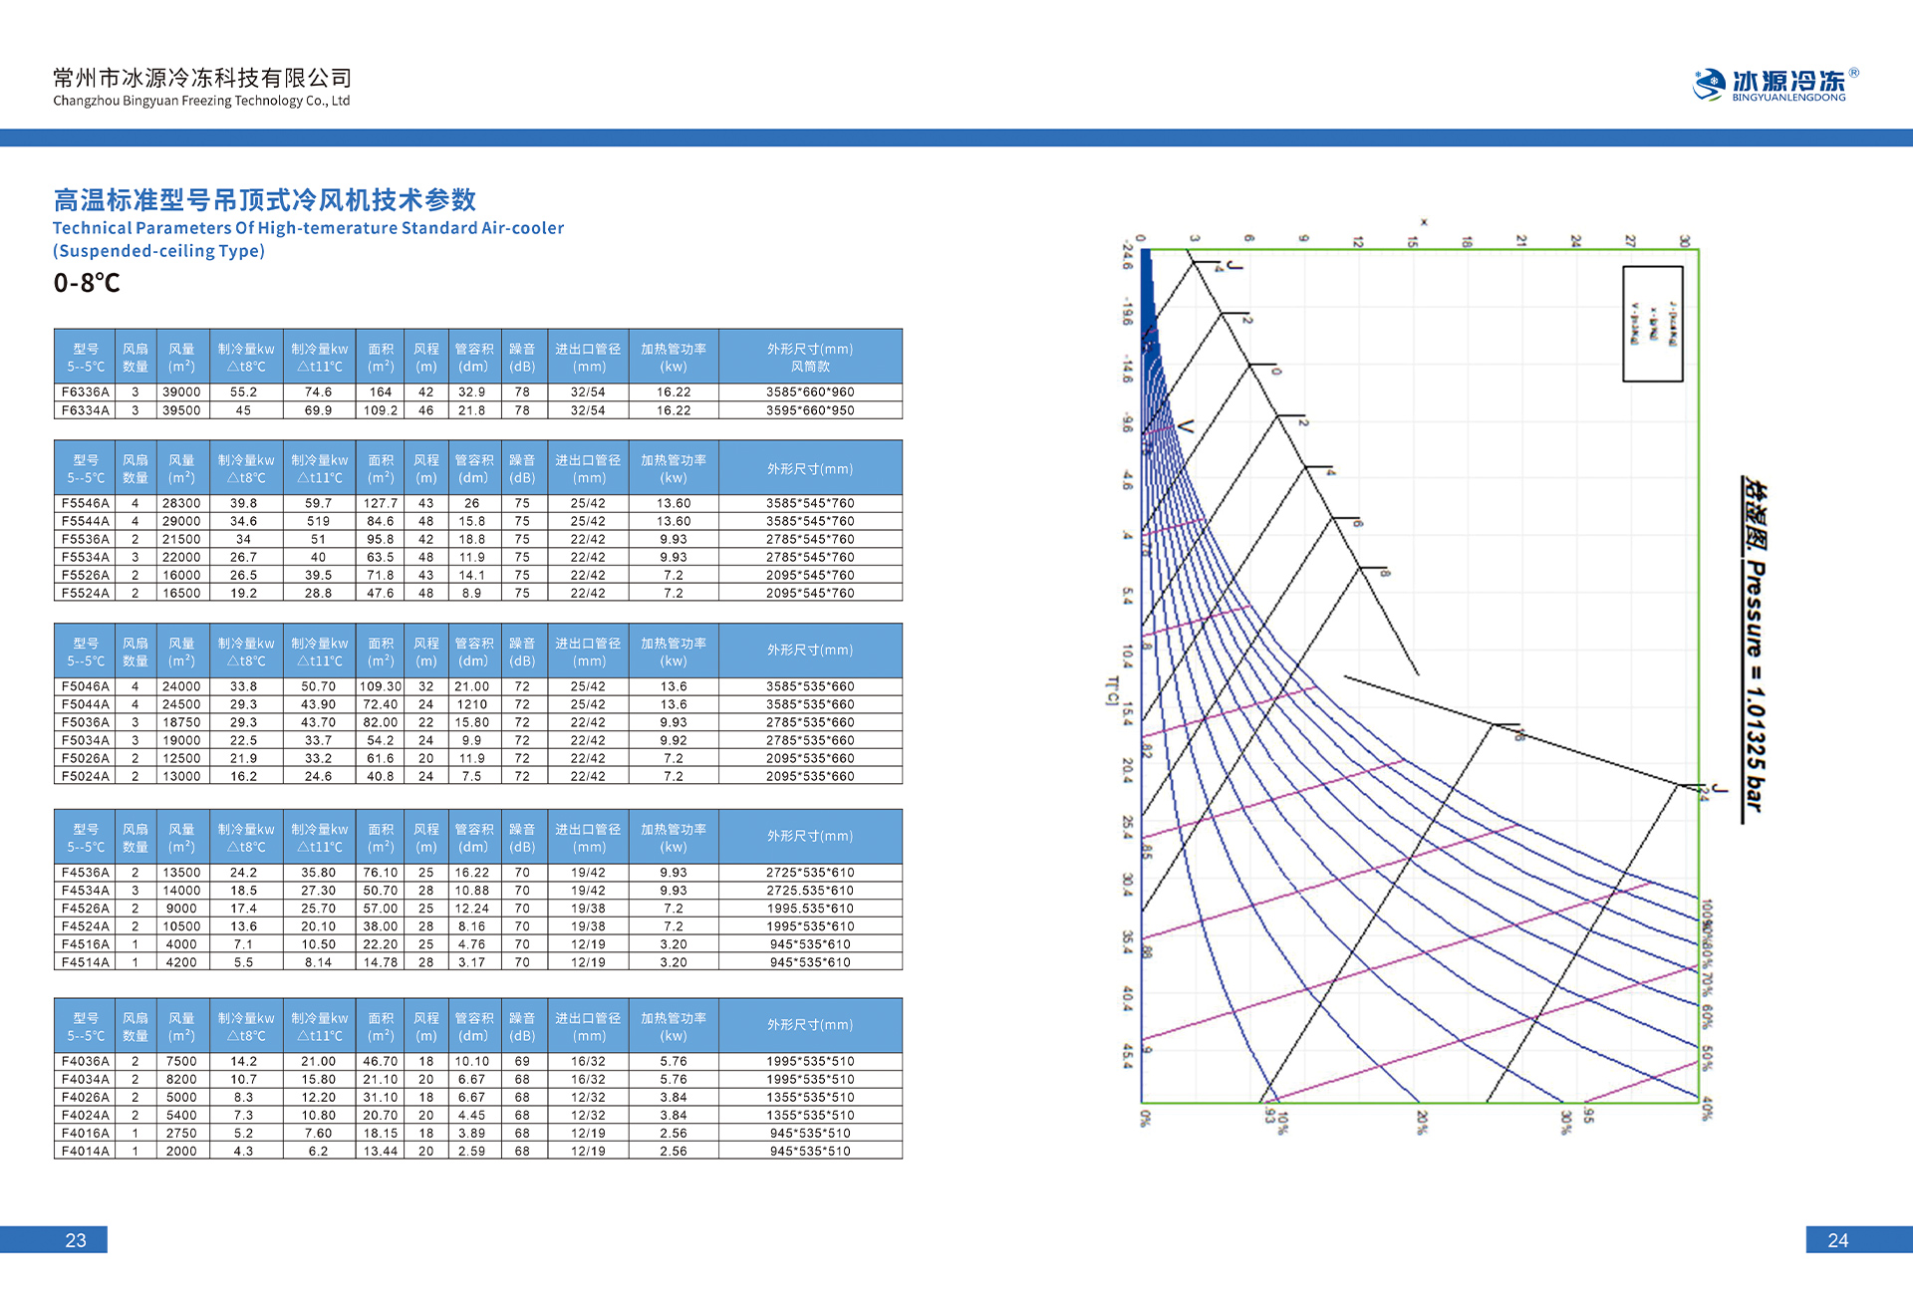This screenshot has height=1307, width=1913.
Task: Click the Bingyuan Lengdong company logo
Action: (1776, 85)
